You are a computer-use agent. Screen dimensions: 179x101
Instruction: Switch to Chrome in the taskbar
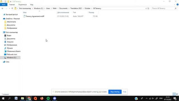tap(29, 98)
